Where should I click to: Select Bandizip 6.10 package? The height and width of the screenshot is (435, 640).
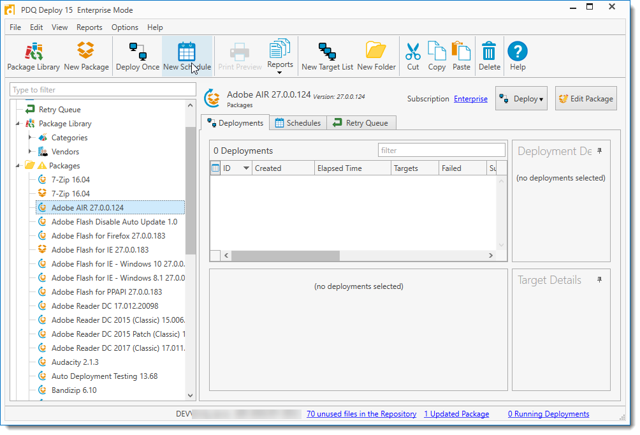(x=74, y=390)
